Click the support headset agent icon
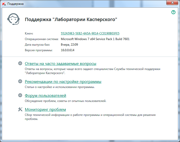Viewport: 180px width, 142px height. point(13,19)
